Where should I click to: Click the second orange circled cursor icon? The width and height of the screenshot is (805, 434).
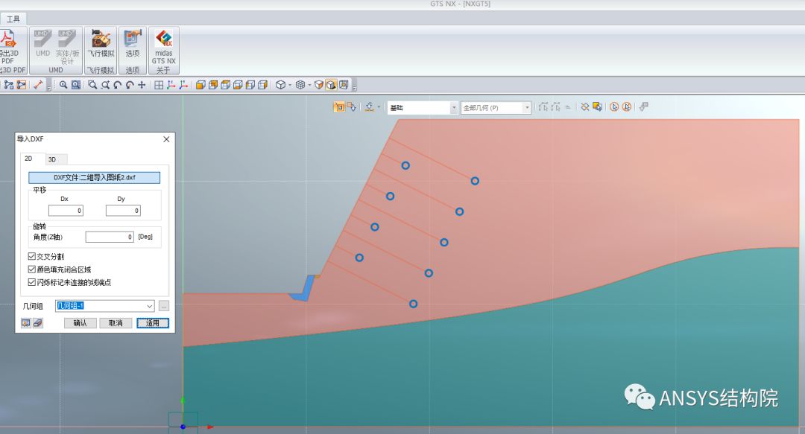[x=626, y=106]
